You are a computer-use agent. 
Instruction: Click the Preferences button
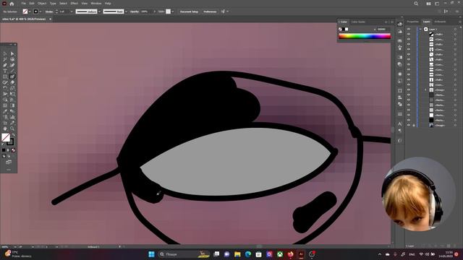210,12
